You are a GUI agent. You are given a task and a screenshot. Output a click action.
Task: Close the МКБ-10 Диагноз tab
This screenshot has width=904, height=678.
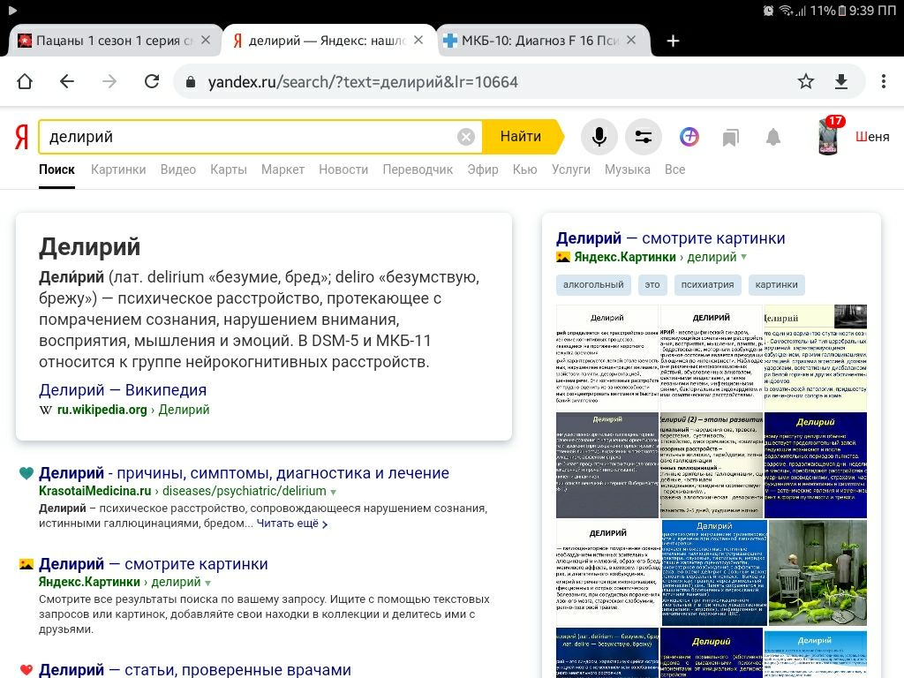coord(631,40)
